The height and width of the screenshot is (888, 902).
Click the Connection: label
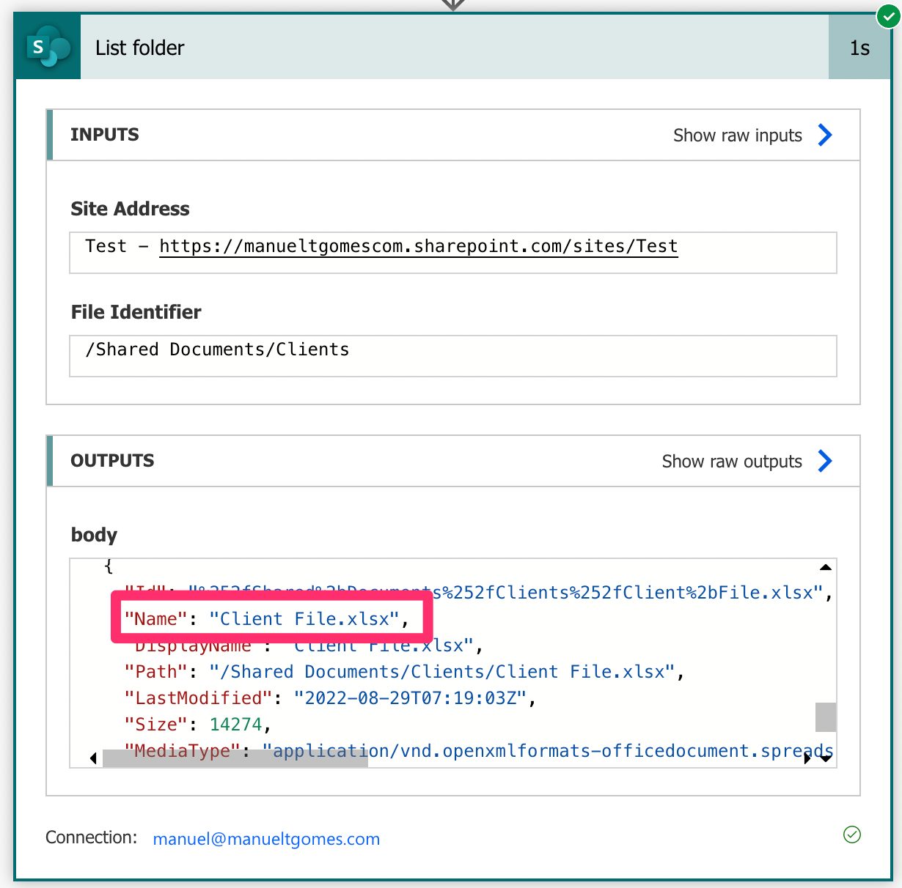92,837
